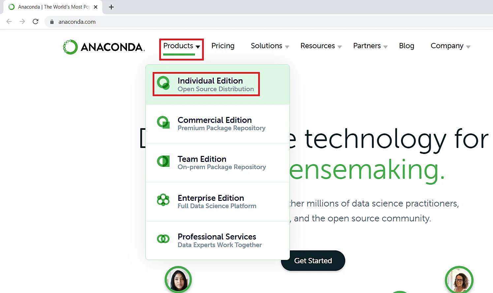Click the Individual Edition circle icon

point(163,83)
